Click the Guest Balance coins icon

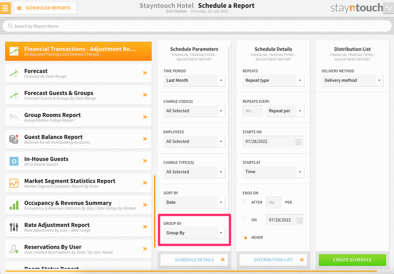14,139
